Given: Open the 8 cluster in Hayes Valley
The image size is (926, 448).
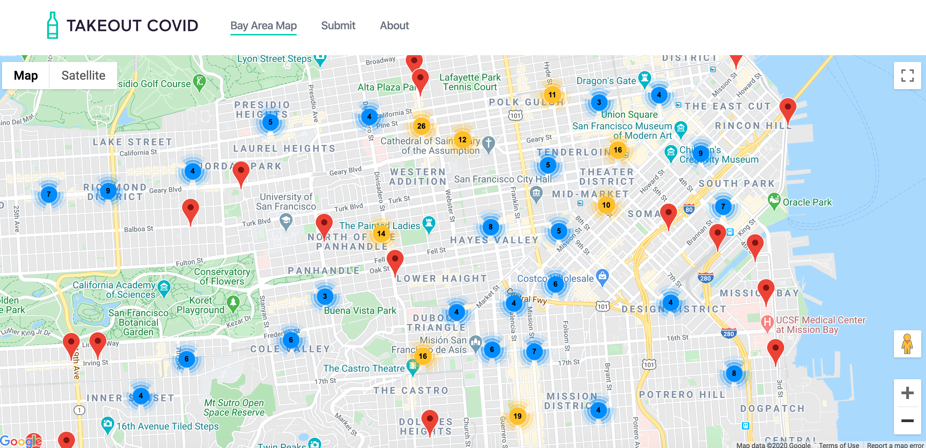Looking at the screenshot, I should (x=490, y=227).
